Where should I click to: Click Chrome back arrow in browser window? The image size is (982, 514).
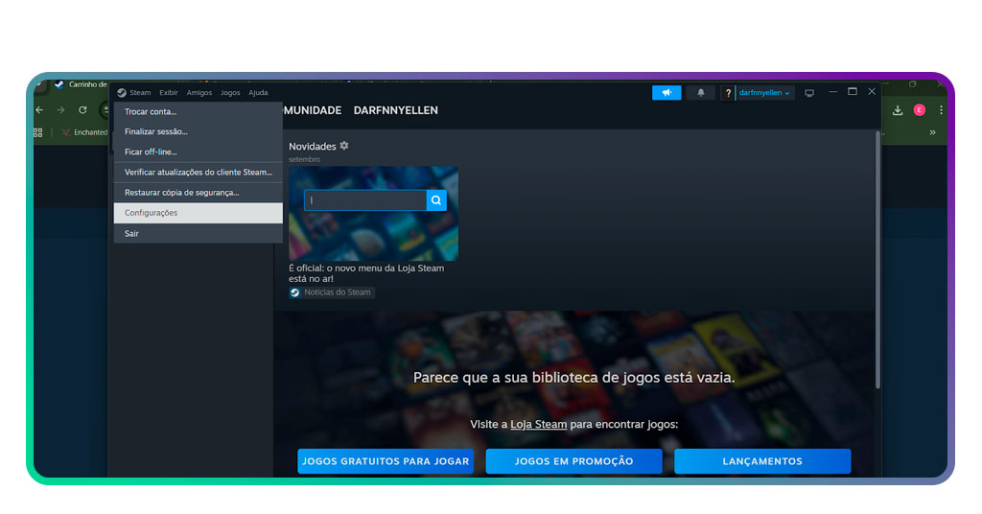point(40,110)
